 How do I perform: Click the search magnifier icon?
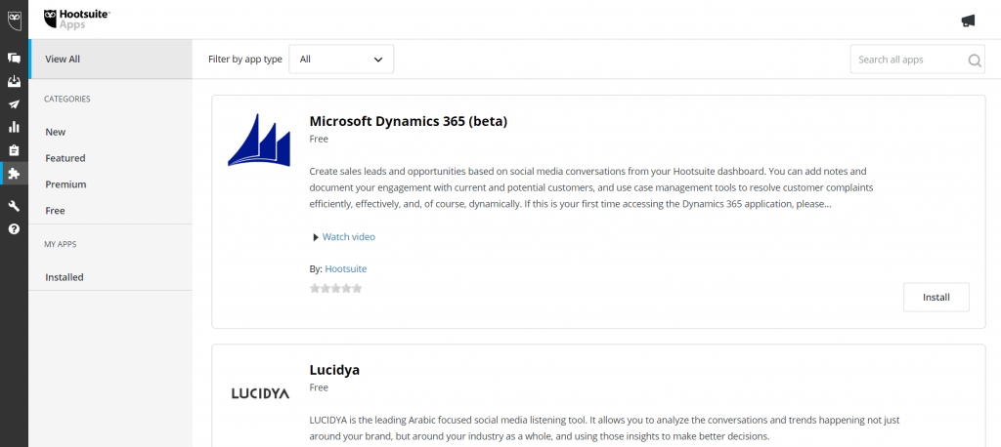[x=975, y=60]
